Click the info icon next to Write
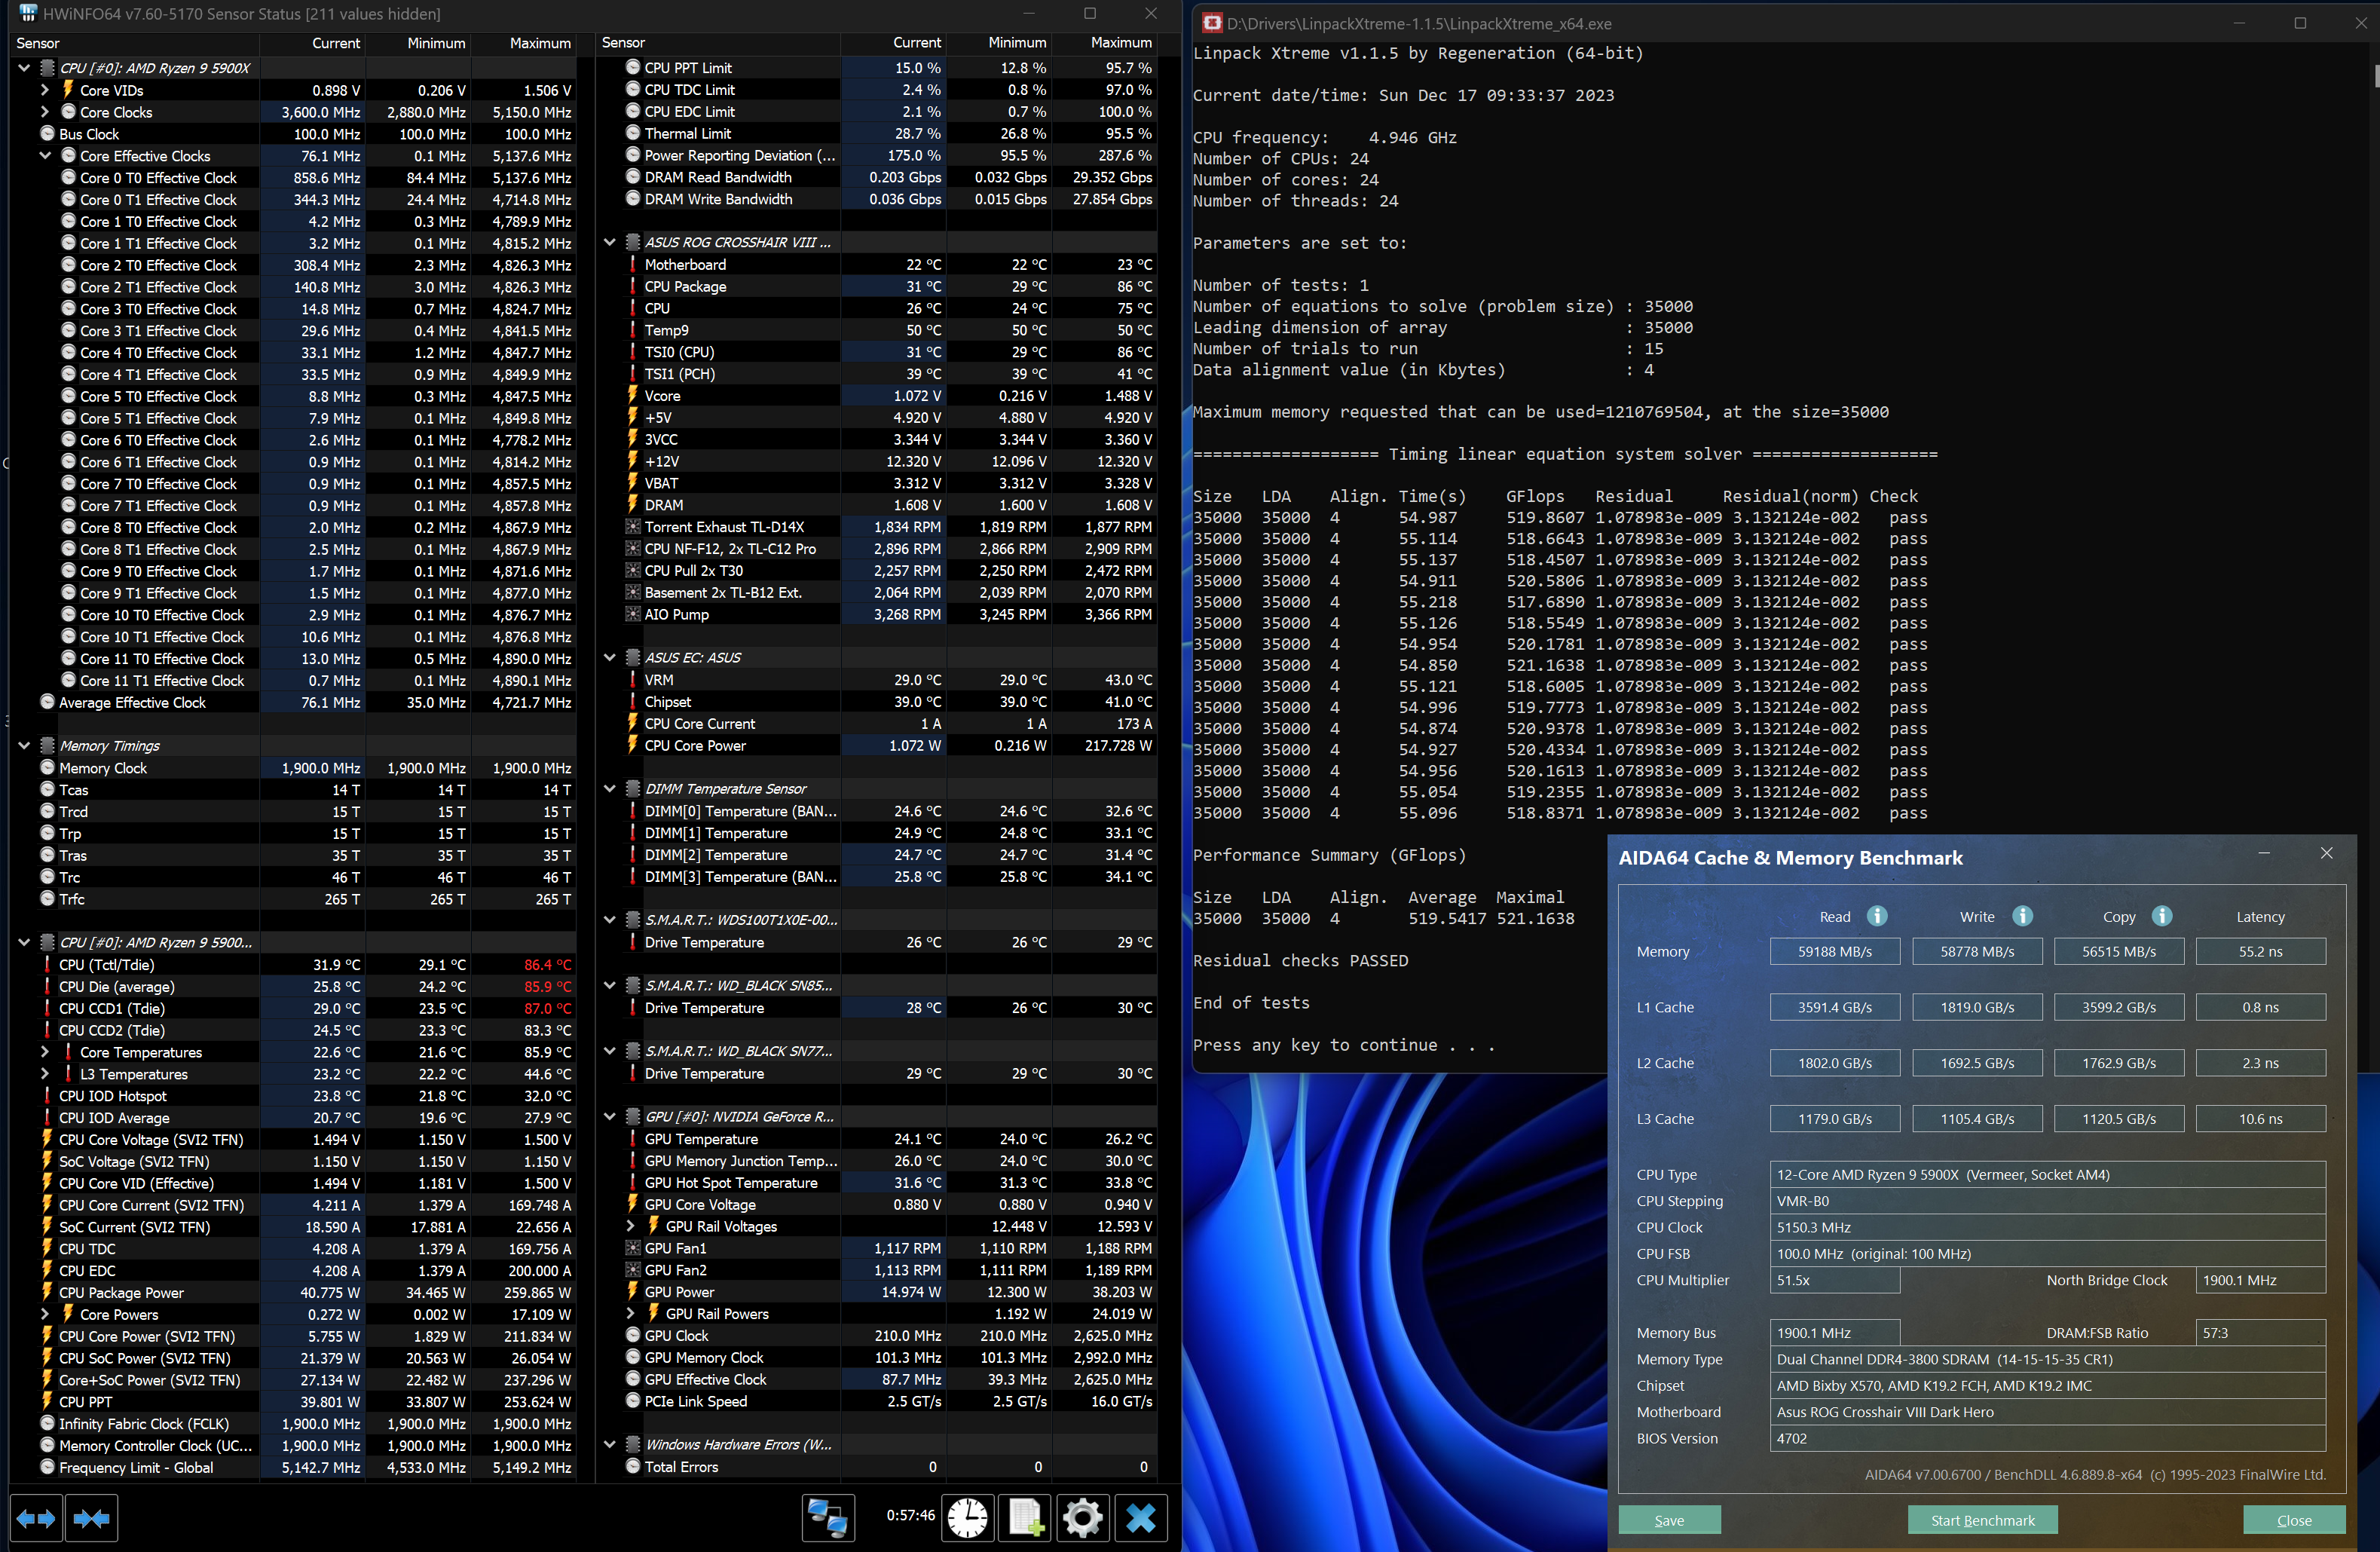Image resolution: width=2380 pixels, height=1552 pixels. [x=2022, y=916]
